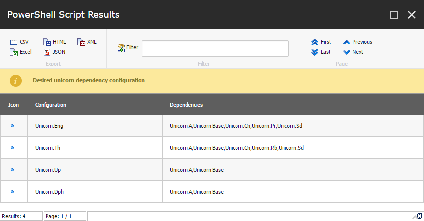Sort by the Configuration column header
This screenshot has width=424, height=221.
tap(50, 105)
